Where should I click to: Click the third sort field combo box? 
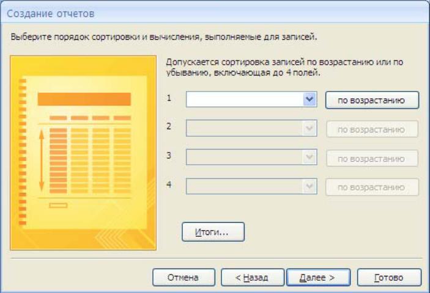251,157
